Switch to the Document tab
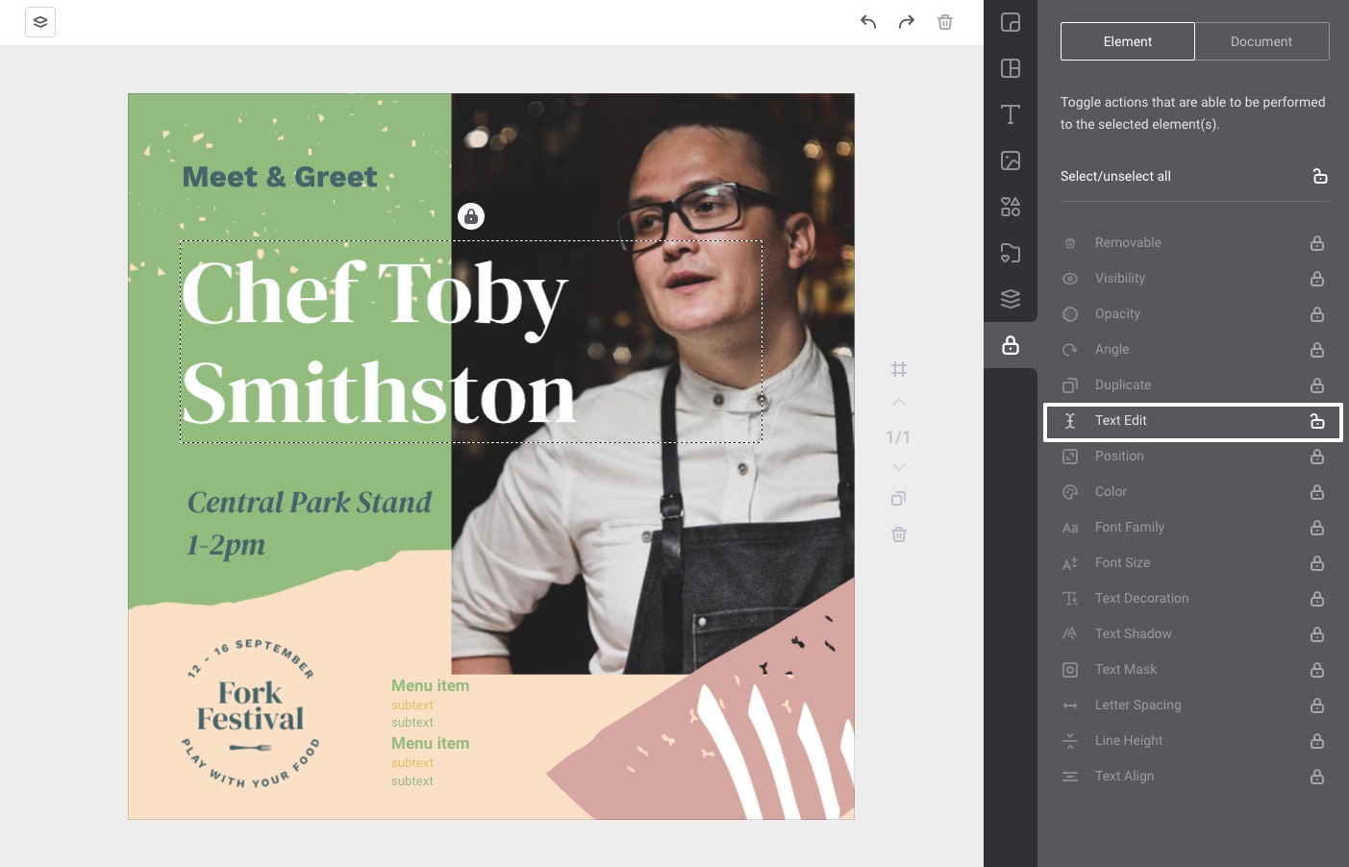 pos(1261,41)
